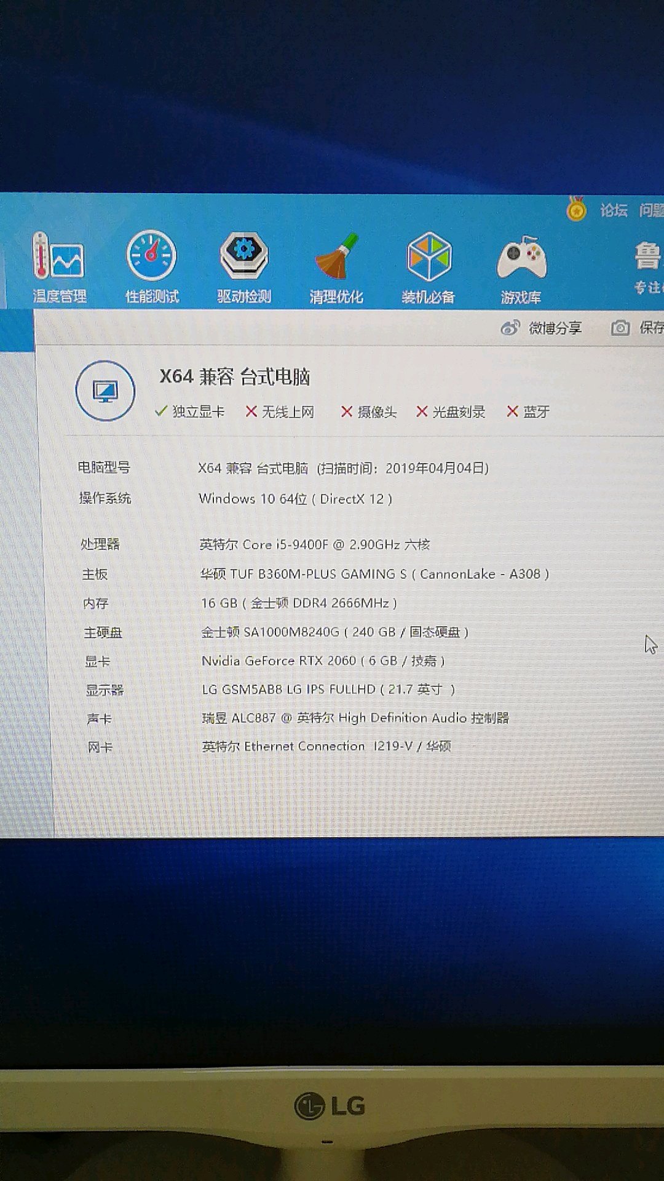Open 驱动检测 driver detection tool

coord(244,268)
